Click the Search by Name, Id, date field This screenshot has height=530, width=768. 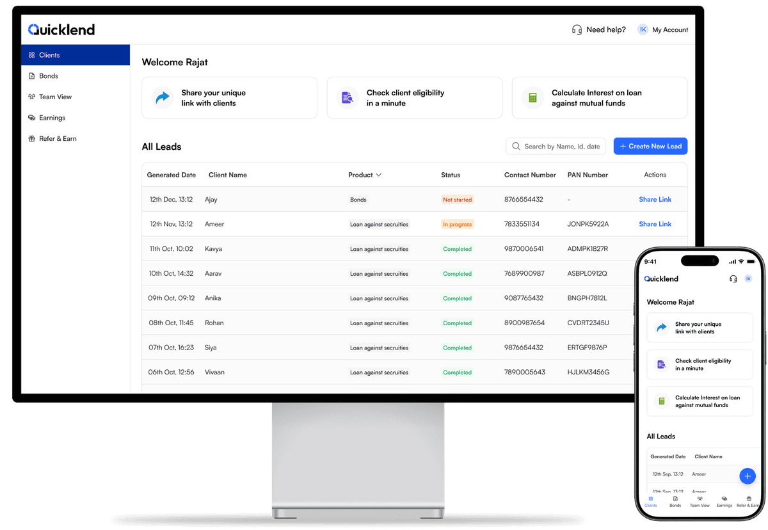pos(562,147)
